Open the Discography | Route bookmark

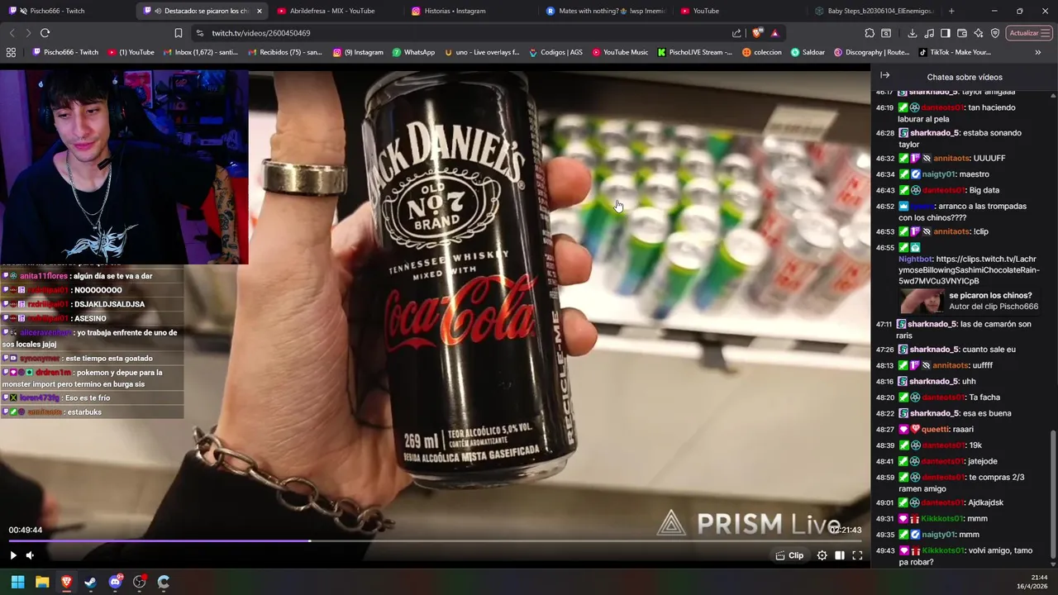point(871,52)
